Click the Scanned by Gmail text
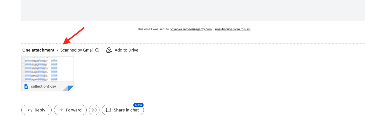Viewport: 365px width, 117px height. 77,50
